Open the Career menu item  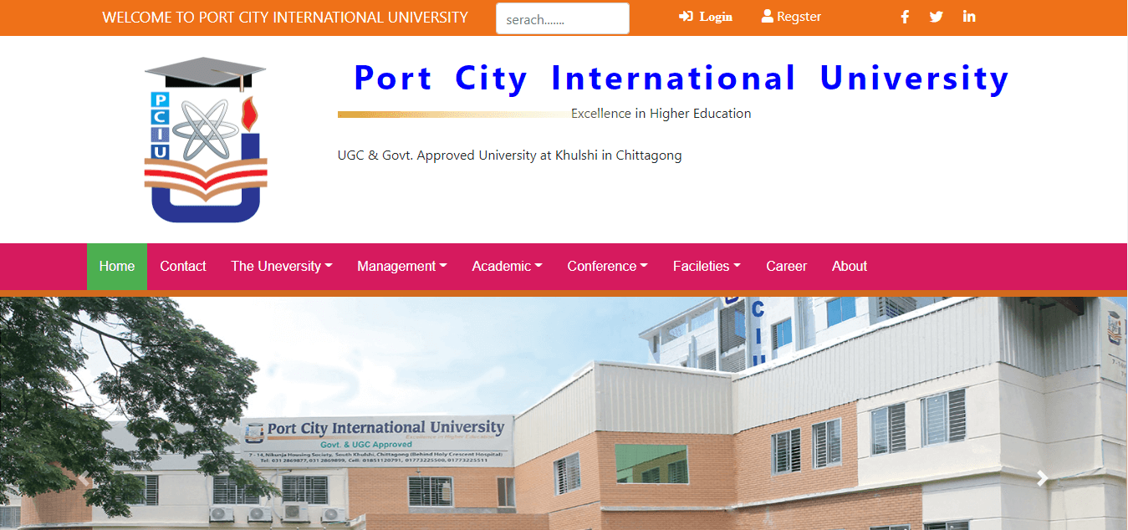(x=786, y=267)
